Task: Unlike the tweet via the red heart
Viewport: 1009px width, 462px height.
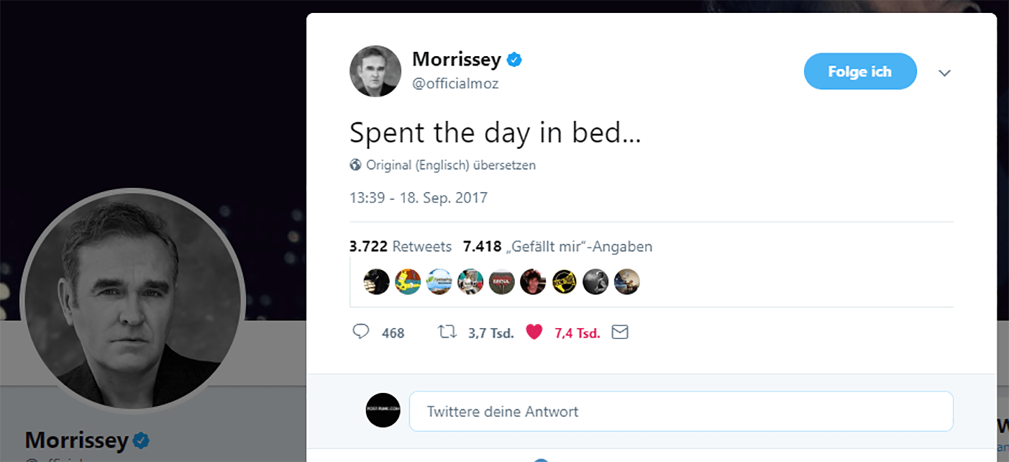Action: coord(534,332)
